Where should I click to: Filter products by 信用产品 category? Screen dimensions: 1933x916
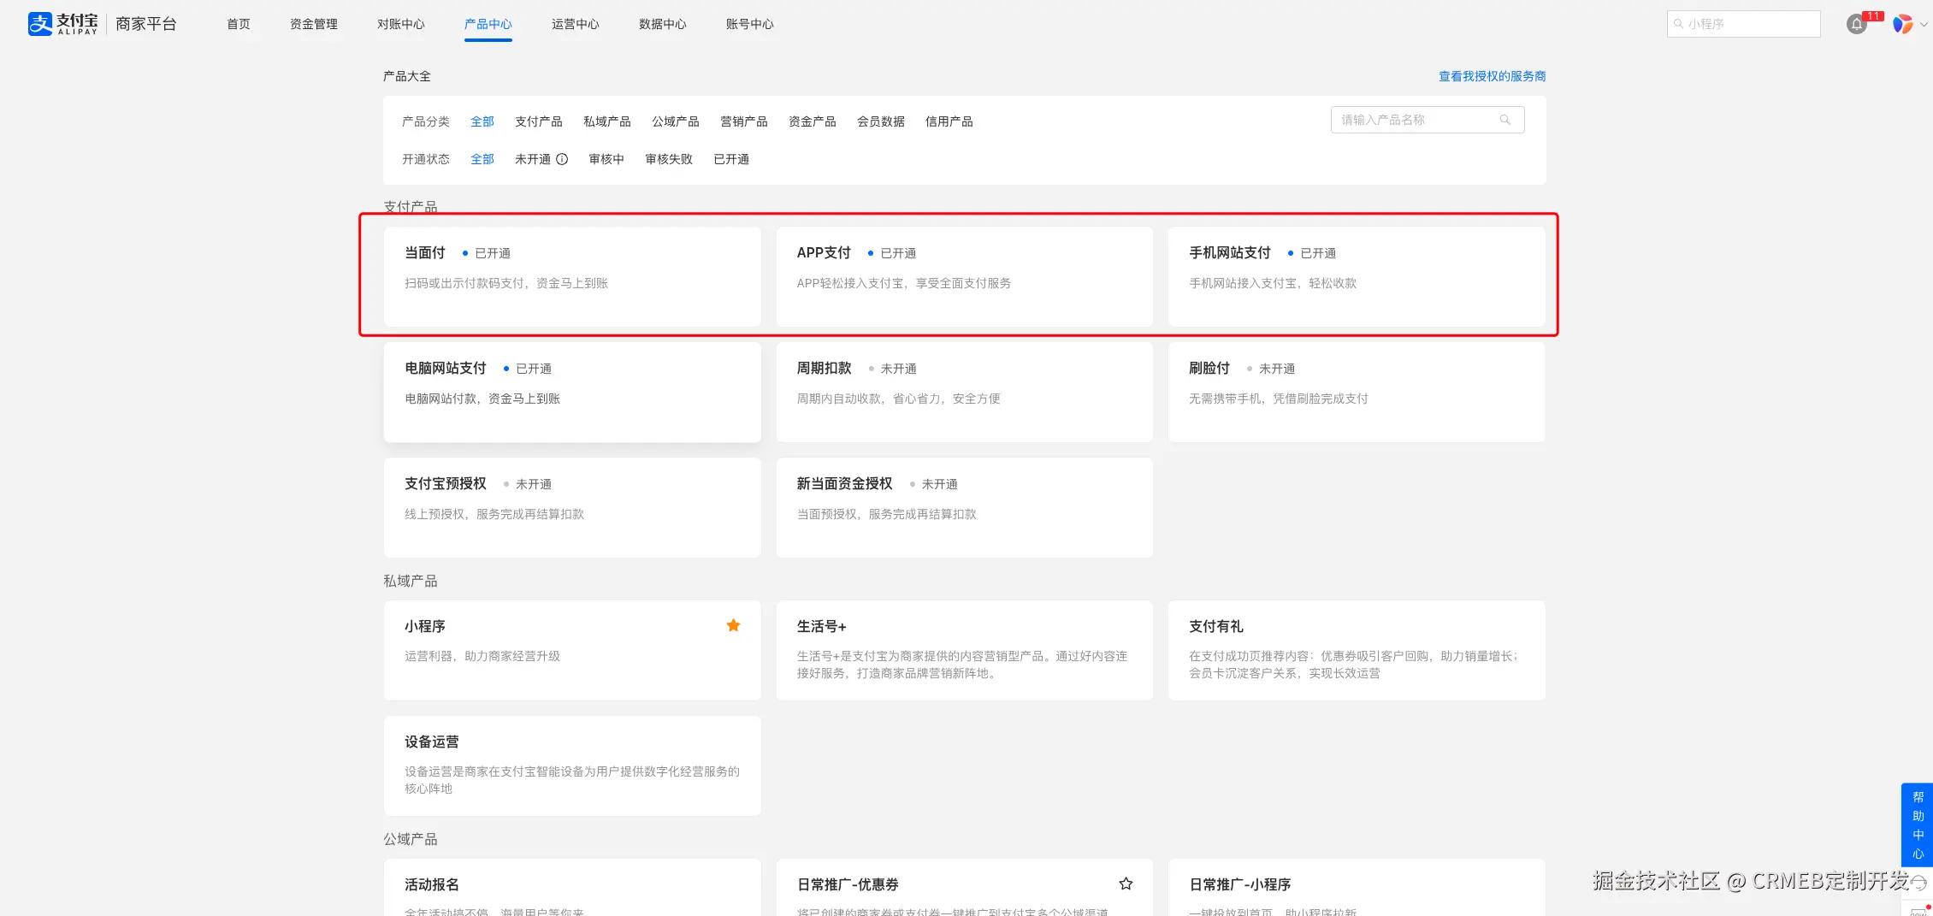coord(949,121)
